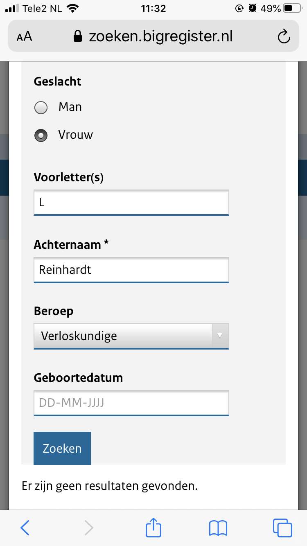Tap the 11:32 clock in status bar
This screenshot has height=546, width=307.
coord(153,8)
